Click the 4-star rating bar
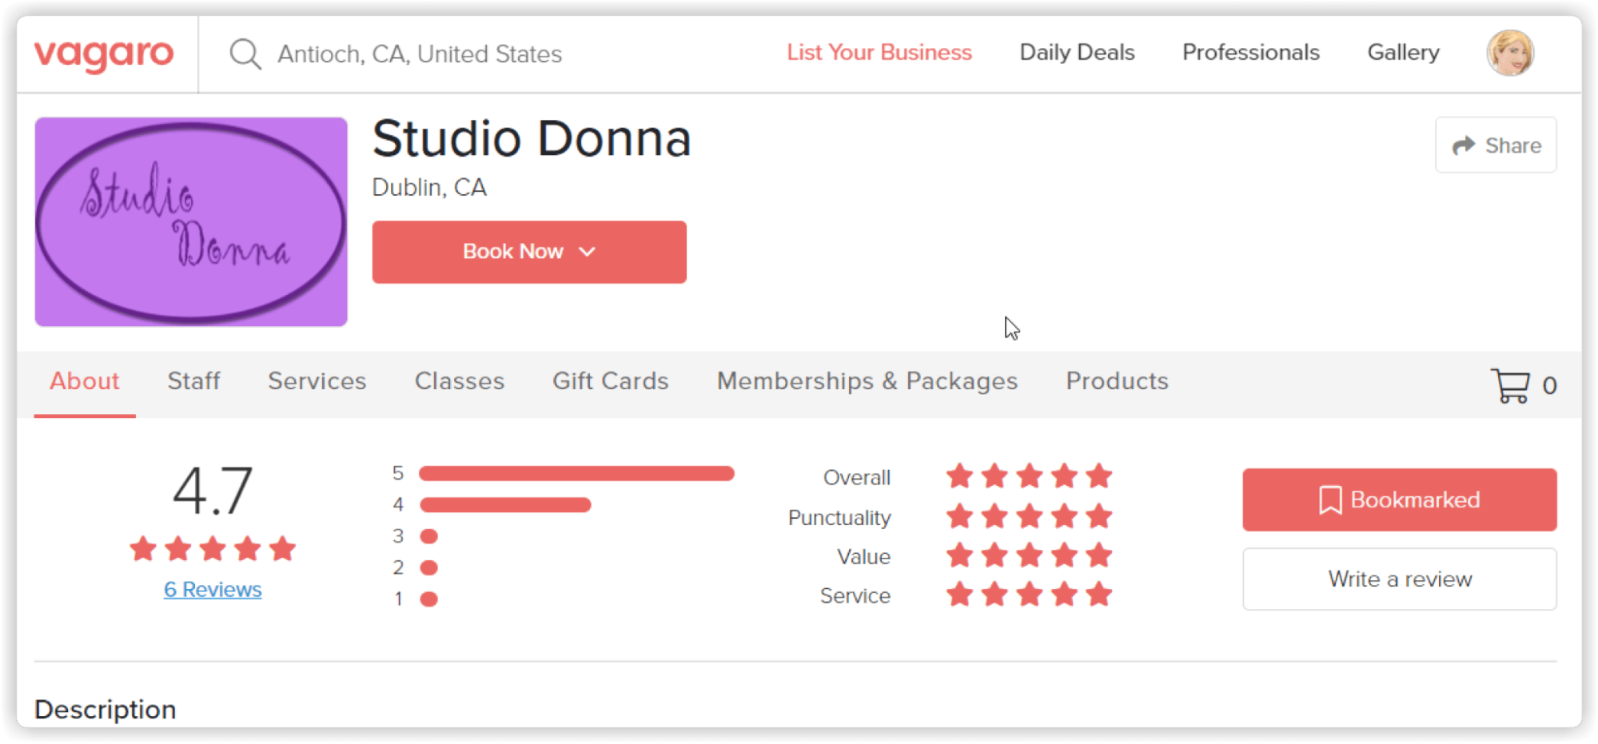 pyautogui.click(x=505, y=505)
